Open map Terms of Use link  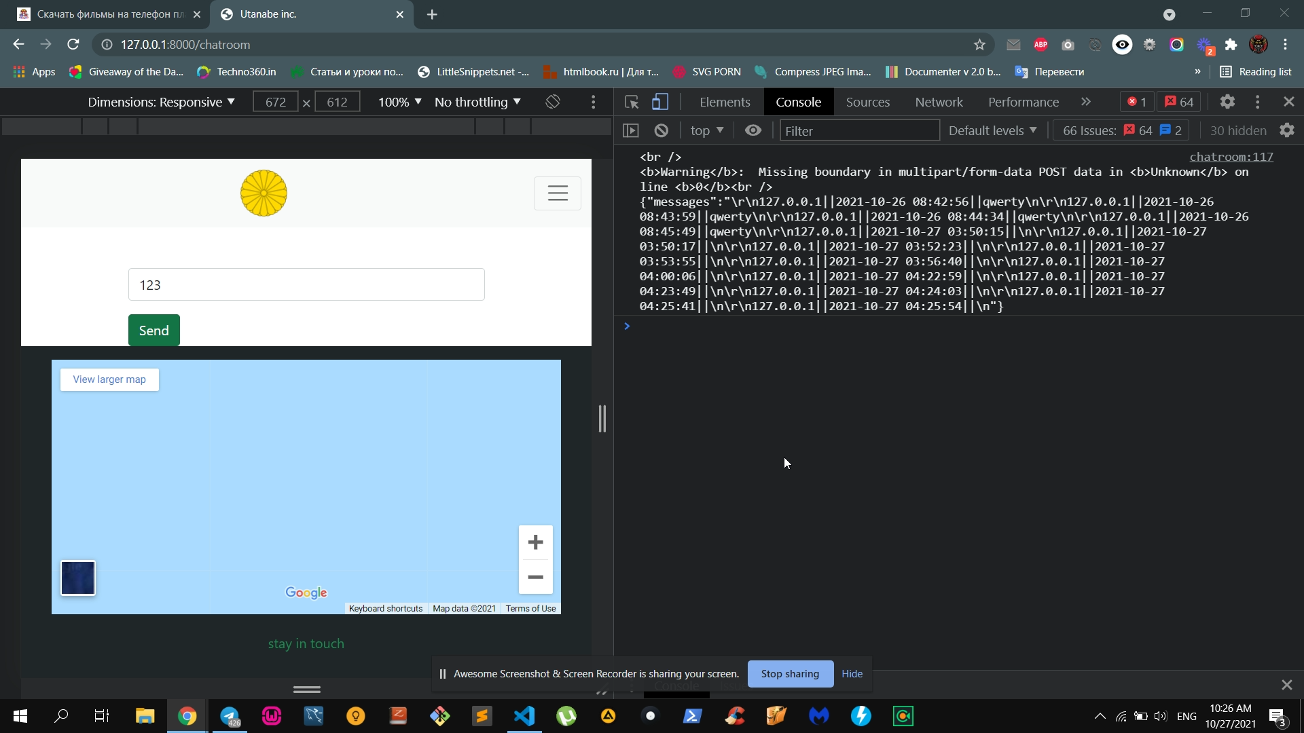click(530, 609)
